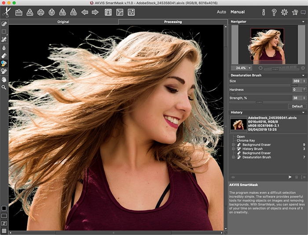Open program info via the 'i' icon

264,12
